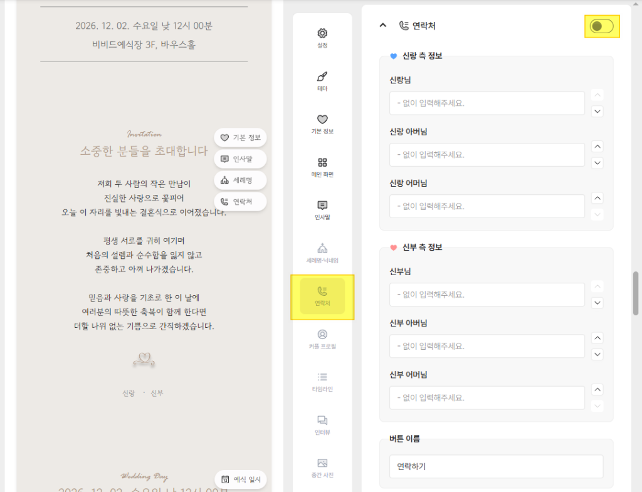Open the 인터뷰 chat icon

pos(322,421)
